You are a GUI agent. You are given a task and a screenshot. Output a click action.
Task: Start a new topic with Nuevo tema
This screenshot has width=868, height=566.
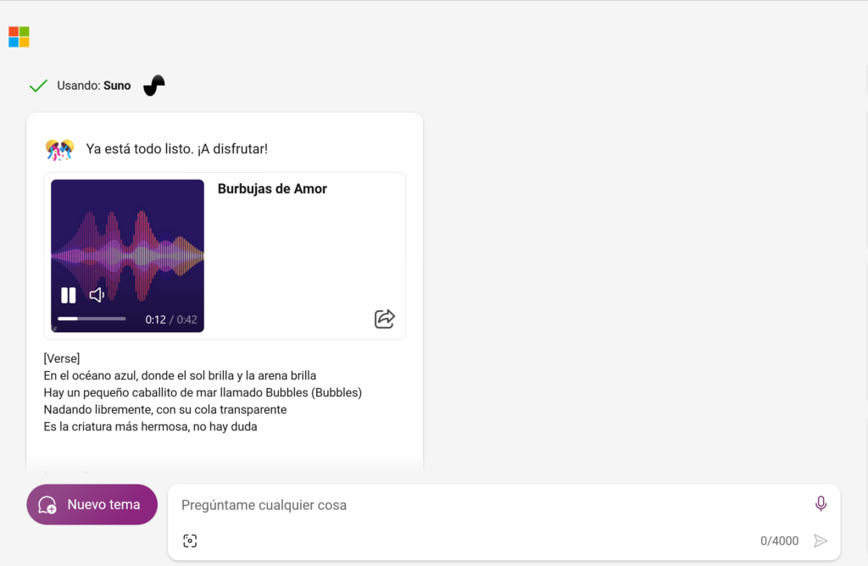pyautogui.click(x=92, y=505)
